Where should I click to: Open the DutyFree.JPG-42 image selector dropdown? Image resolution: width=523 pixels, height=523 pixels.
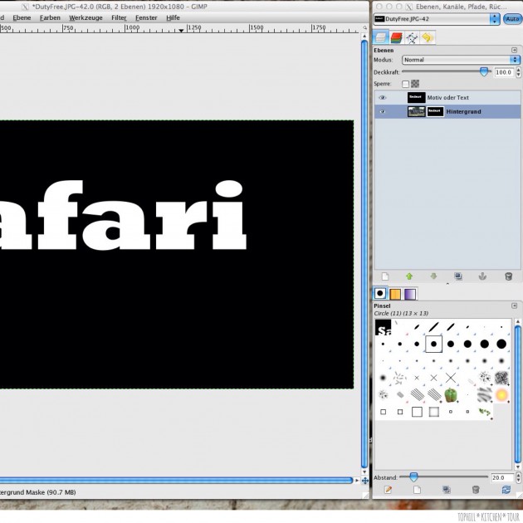(x=437, y=19)
